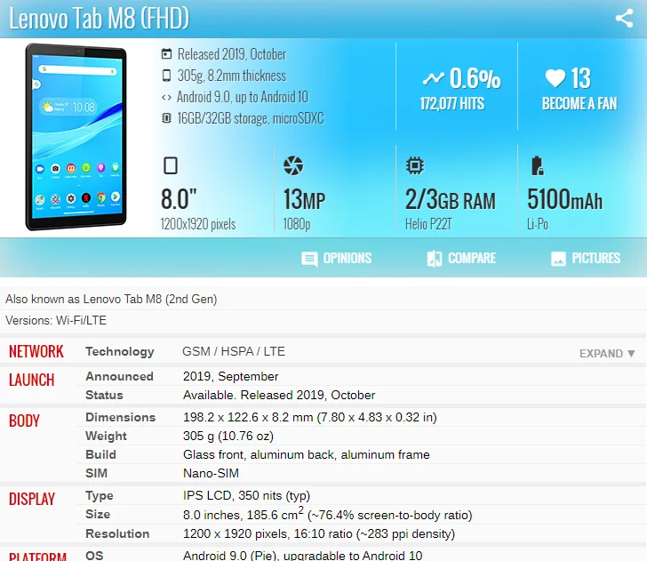
Task: Open the Compare page
Action: pyautogui.click(x=461, y=259)
